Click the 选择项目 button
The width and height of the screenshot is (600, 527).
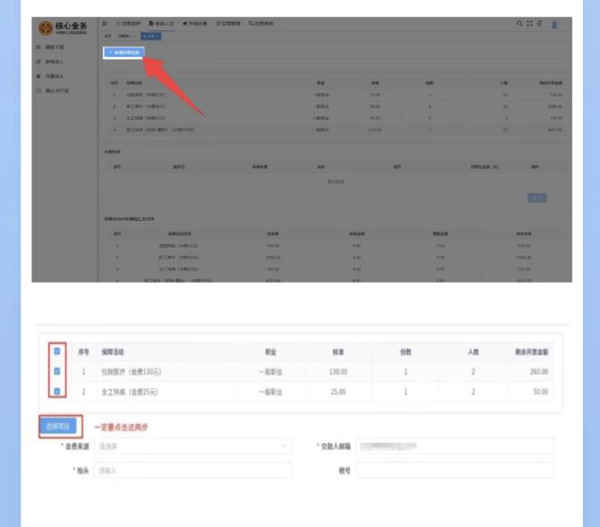(60, 426)
